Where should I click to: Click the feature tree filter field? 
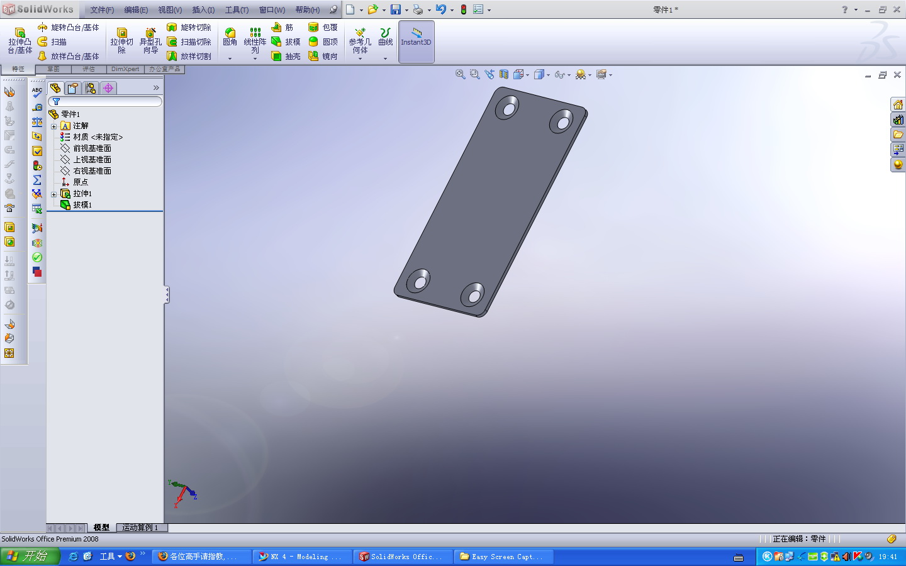pos(105,101)
